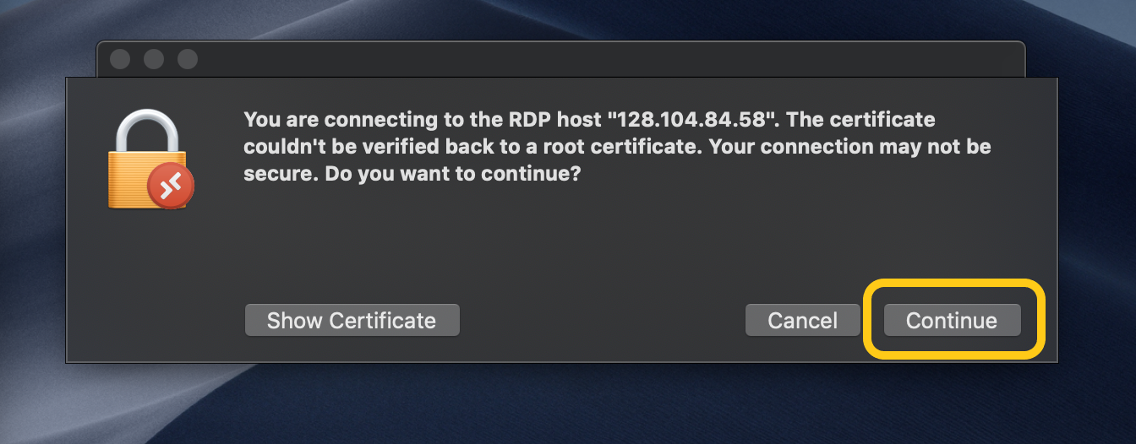Image resolution: width=1136 pixels, height=444 pixels.
Task: Click the Continue button
Action: click(952, 321)
